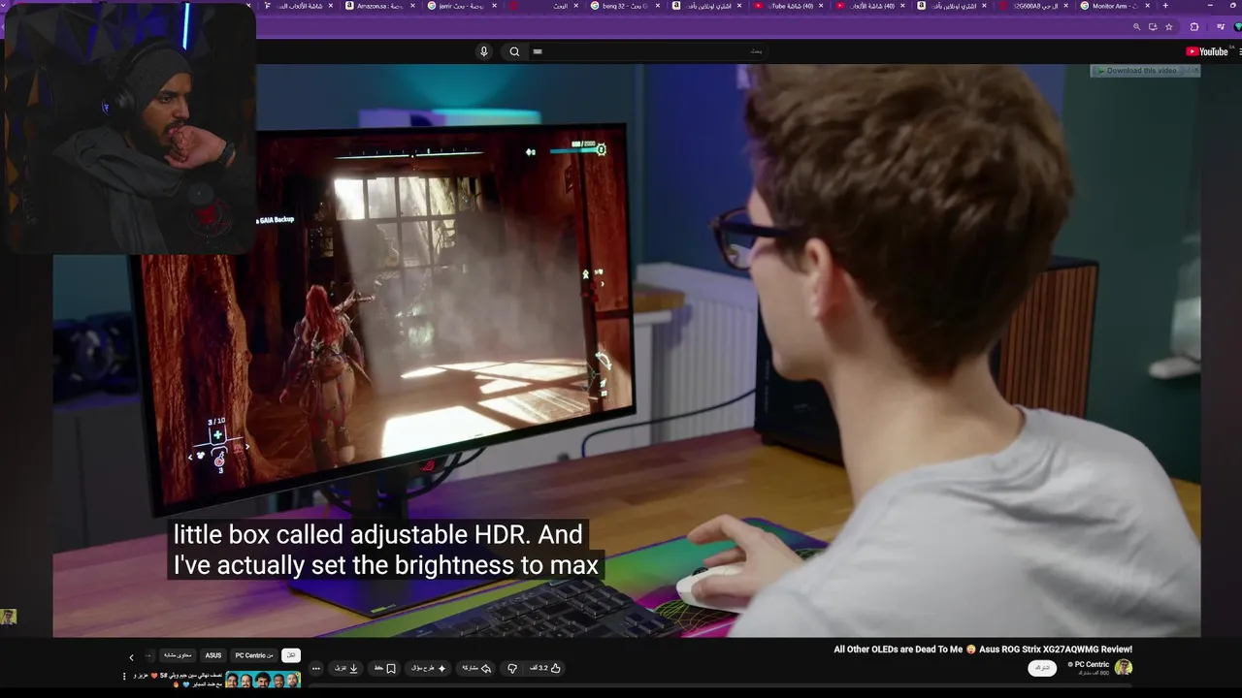This screenshot has height=698, width=1242.
Task: Click the download arrow button below video
Action: [347, 668]
